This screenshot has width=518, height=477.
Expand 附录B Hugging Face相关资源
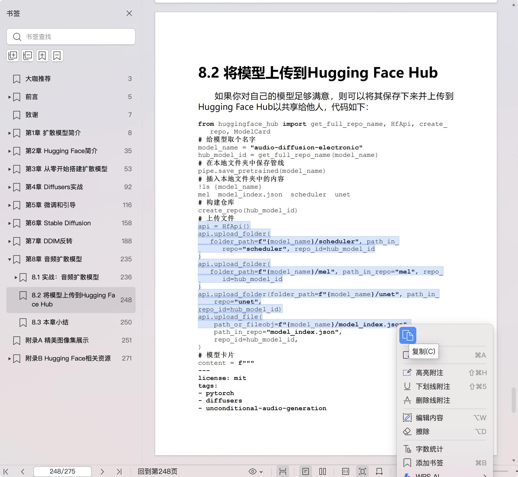coord(10,359)
